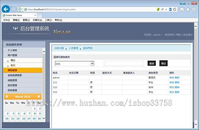Open browser tools gear icon
The width and height of the screenshot is (199, 130).
point(194,9)
